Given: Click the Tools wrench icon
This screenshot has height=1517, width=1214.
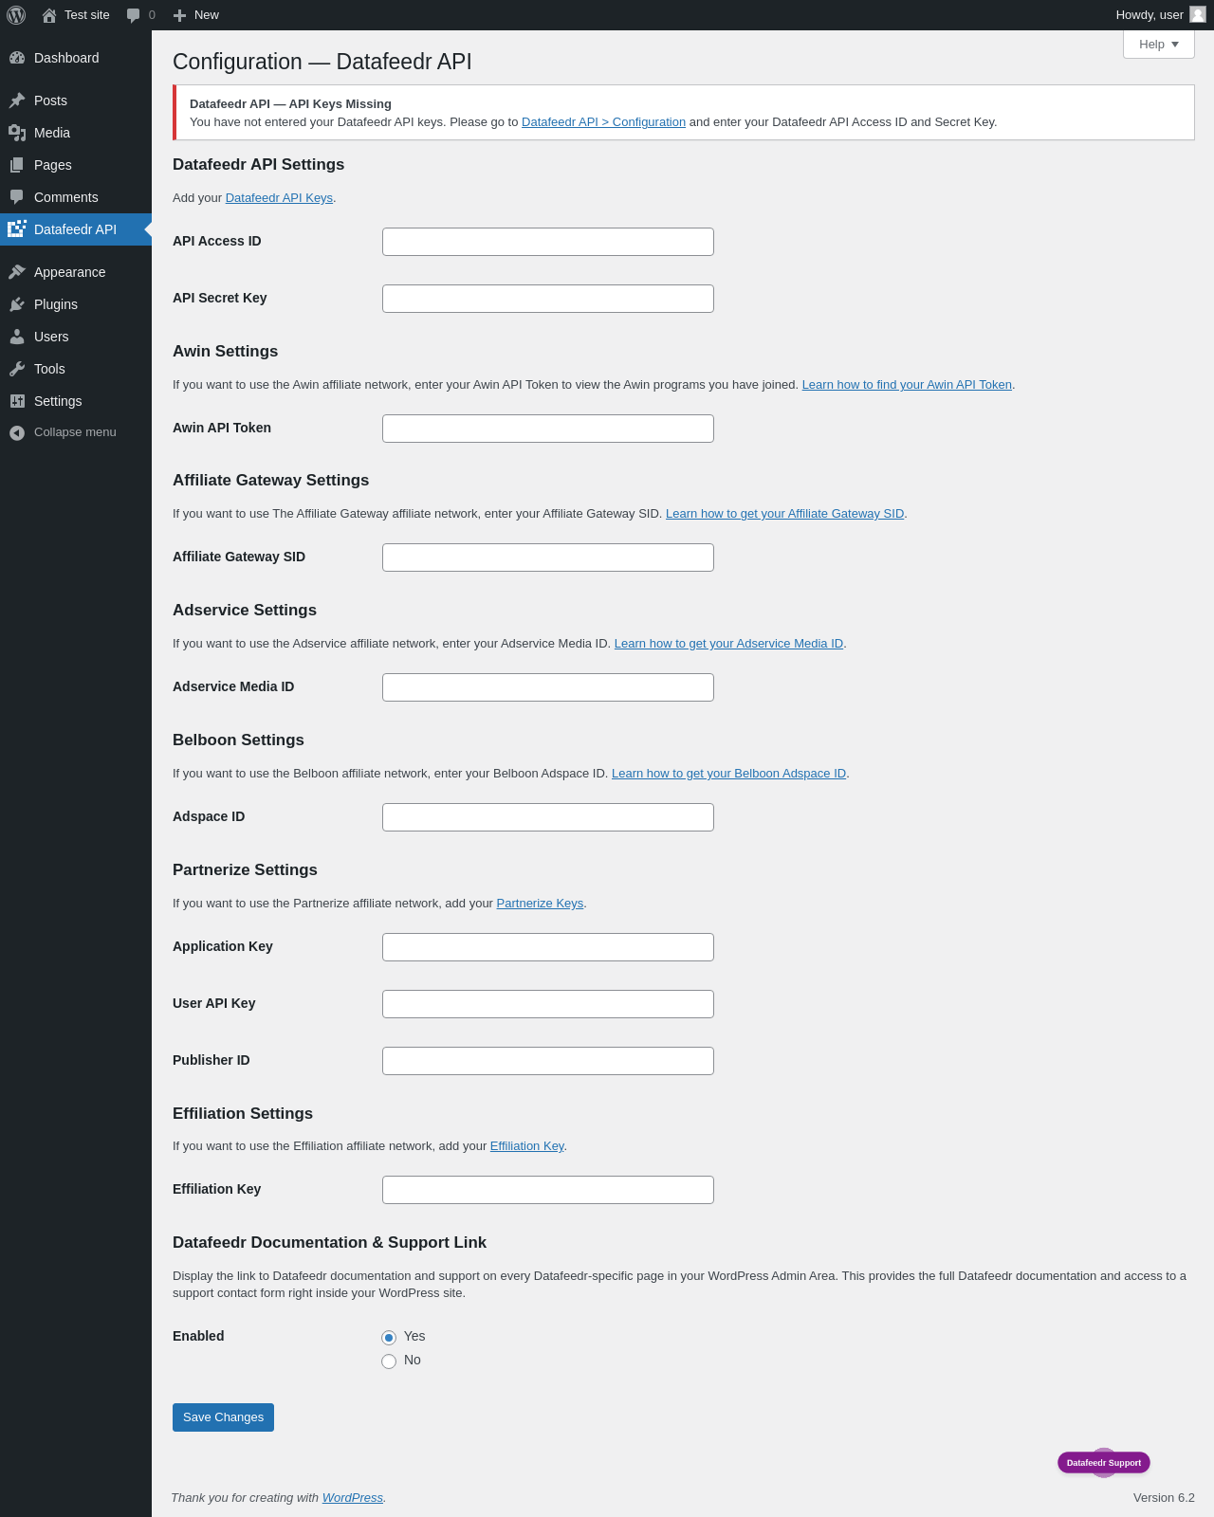Looking at the screenshot, I should 17,369.
